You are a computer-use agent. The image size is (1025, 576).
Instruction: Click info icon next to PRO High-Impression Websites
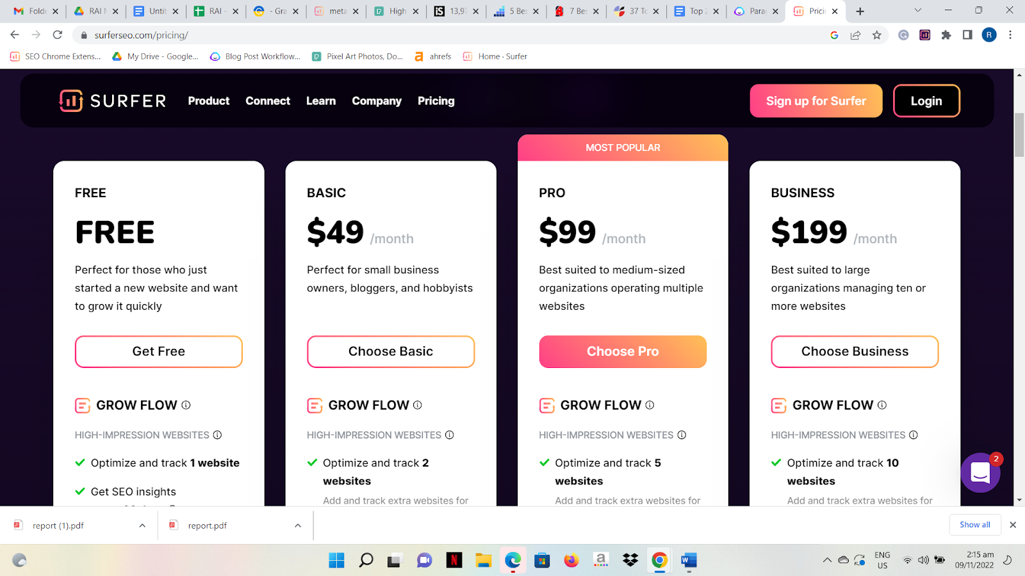682,435
